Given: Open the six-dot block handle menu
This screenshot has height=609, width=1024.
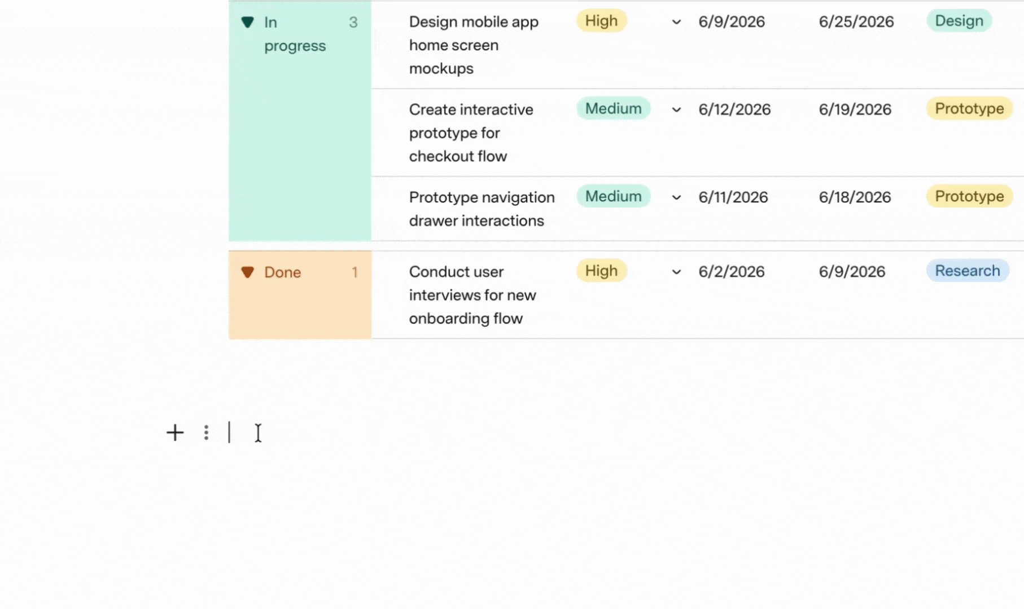Looking at the screenshot, I should tap(206, 433).
